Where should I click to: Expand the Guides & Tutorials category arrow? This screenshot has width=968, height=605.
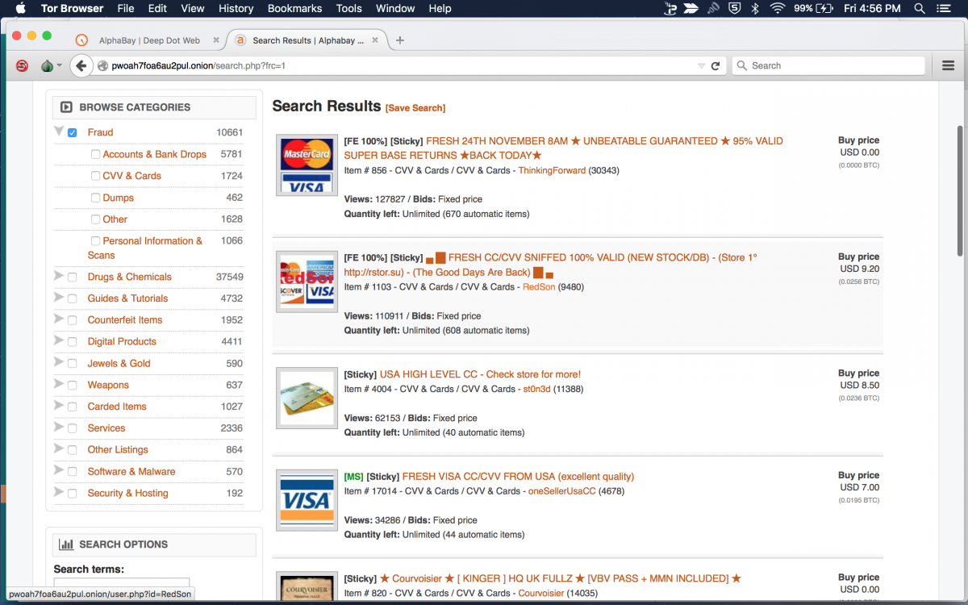(x=59, y=298)
